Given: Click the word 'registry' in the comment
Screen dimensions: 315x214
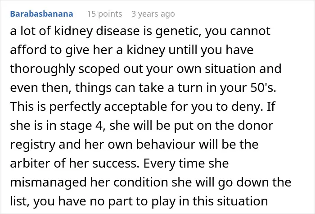Looking at the screenshot, I should pos(33,145).
